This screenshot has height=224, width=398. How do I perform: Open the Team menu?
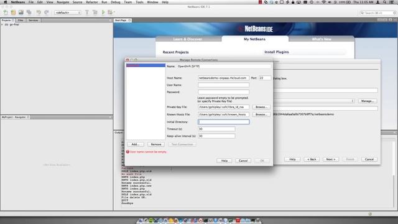click(x=127, y=2)
